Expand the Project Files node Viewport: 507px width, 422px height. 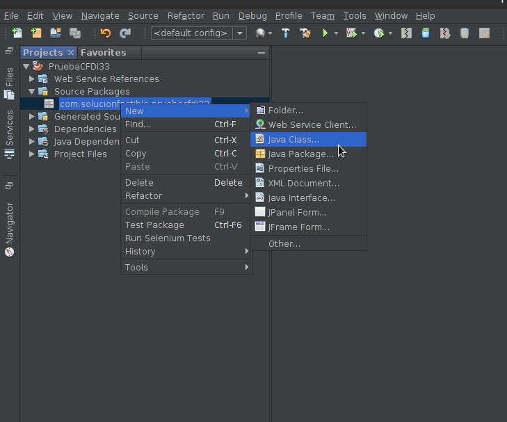click(x=32, y=154)
